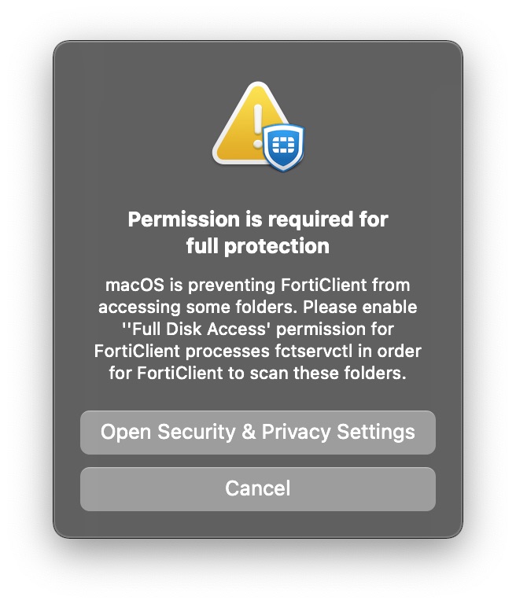
Task: Click the word "Privacy" on the top button
Action: tap(297, 433)
